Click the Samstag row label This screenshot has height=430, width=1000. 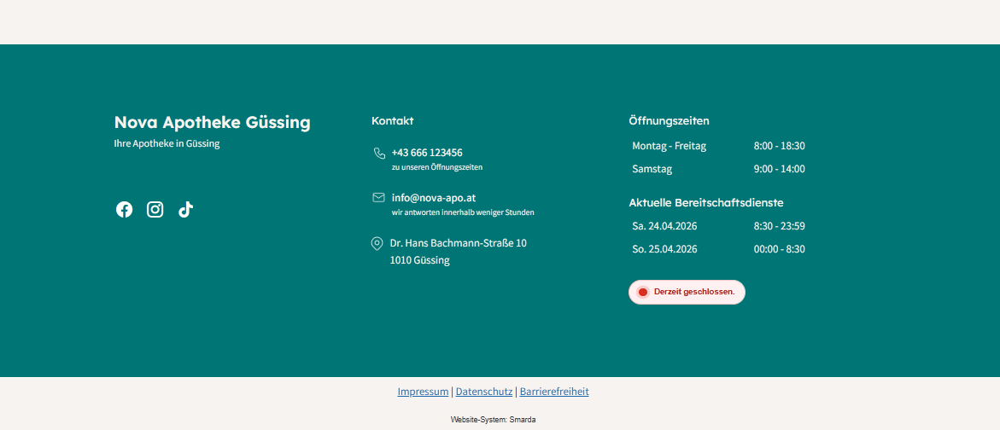point(652,169)
